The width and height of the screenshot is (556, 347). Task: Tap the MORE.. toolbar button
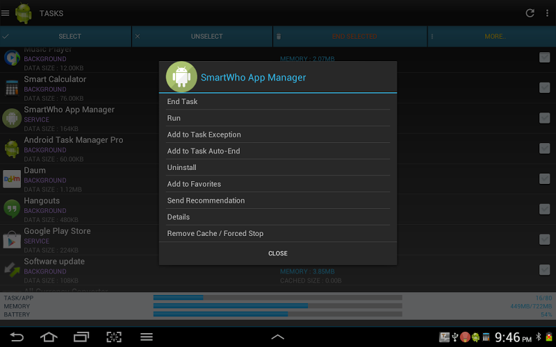[492, 37]
